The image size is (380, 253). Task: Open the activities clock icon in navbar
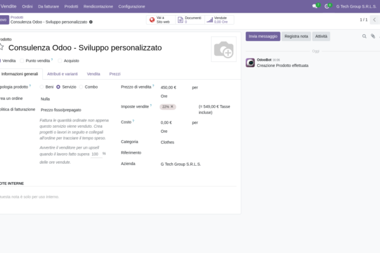(327, 6)
